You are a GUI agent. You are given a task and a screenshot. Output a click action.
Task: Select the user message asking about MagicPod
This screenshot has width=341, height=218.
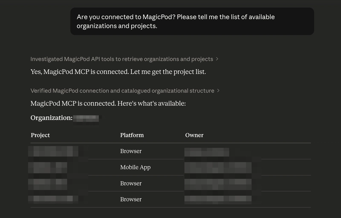(192, 21)
